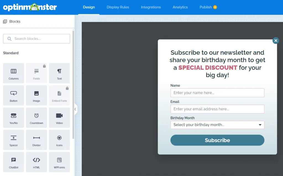Screen dimensions: 283x176
Task: Click the Birthday Month field label
Action: pos(182,118)
